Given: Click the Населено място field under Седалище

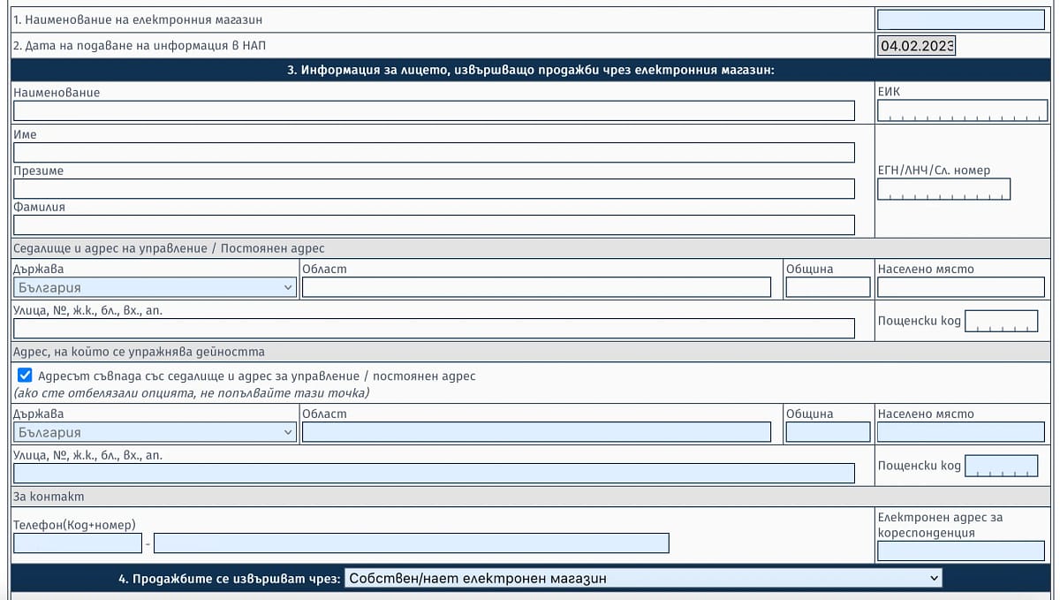Looking at the screenshot, I should click(960, 287).
